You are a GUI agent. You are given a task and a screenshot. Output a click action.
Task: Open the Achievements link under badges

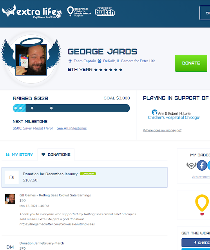tap(201, 177)
